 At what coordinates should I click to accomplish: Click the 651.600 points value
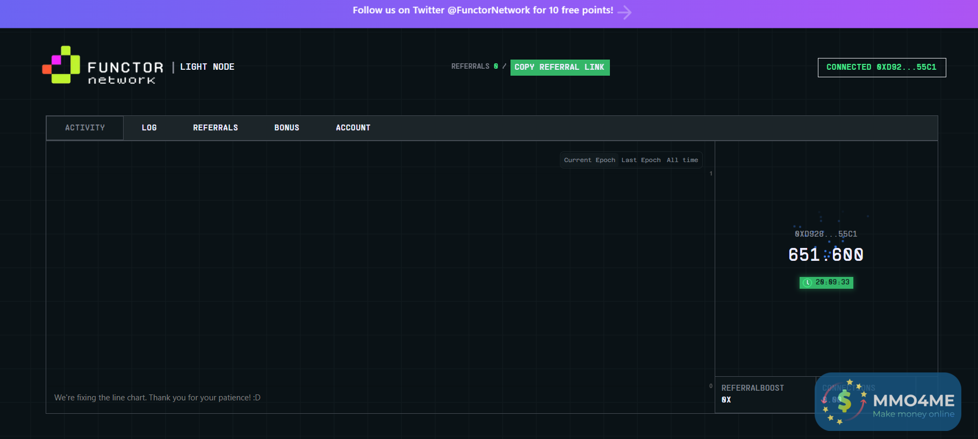point(826,254)
